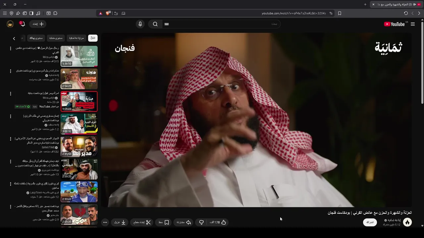Select the 'من إذاعة ثمانية' filter chip
Image resolution: width=424 pixels, height=238 pixels.
coord(77,38)
